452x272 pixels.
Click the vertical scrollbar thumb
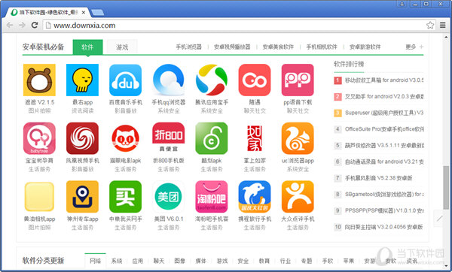click(446, 187)
